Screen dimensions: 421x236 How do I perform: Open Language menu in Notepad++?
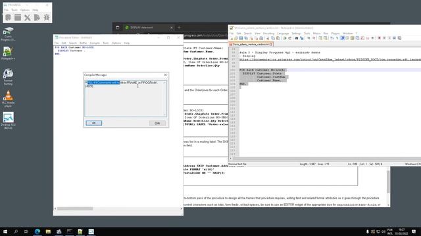tap(283, 33)
